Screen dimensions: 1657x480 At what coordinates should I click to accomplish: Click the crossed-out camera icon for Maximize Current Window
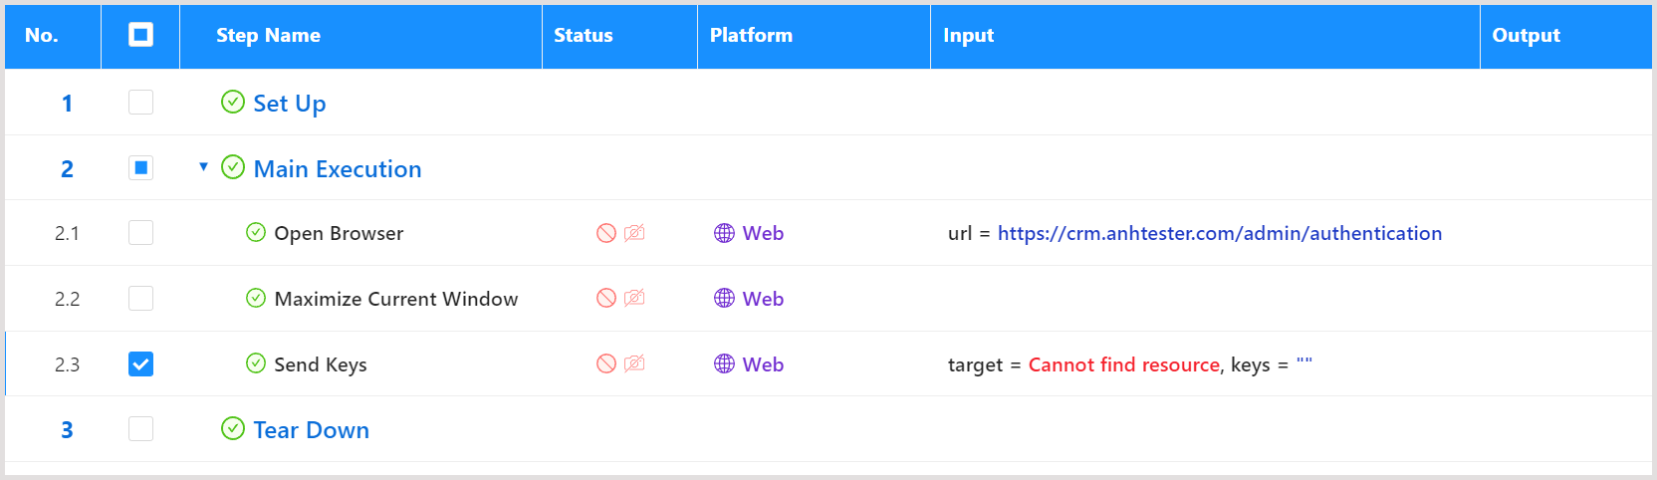[x=634, y=298]
